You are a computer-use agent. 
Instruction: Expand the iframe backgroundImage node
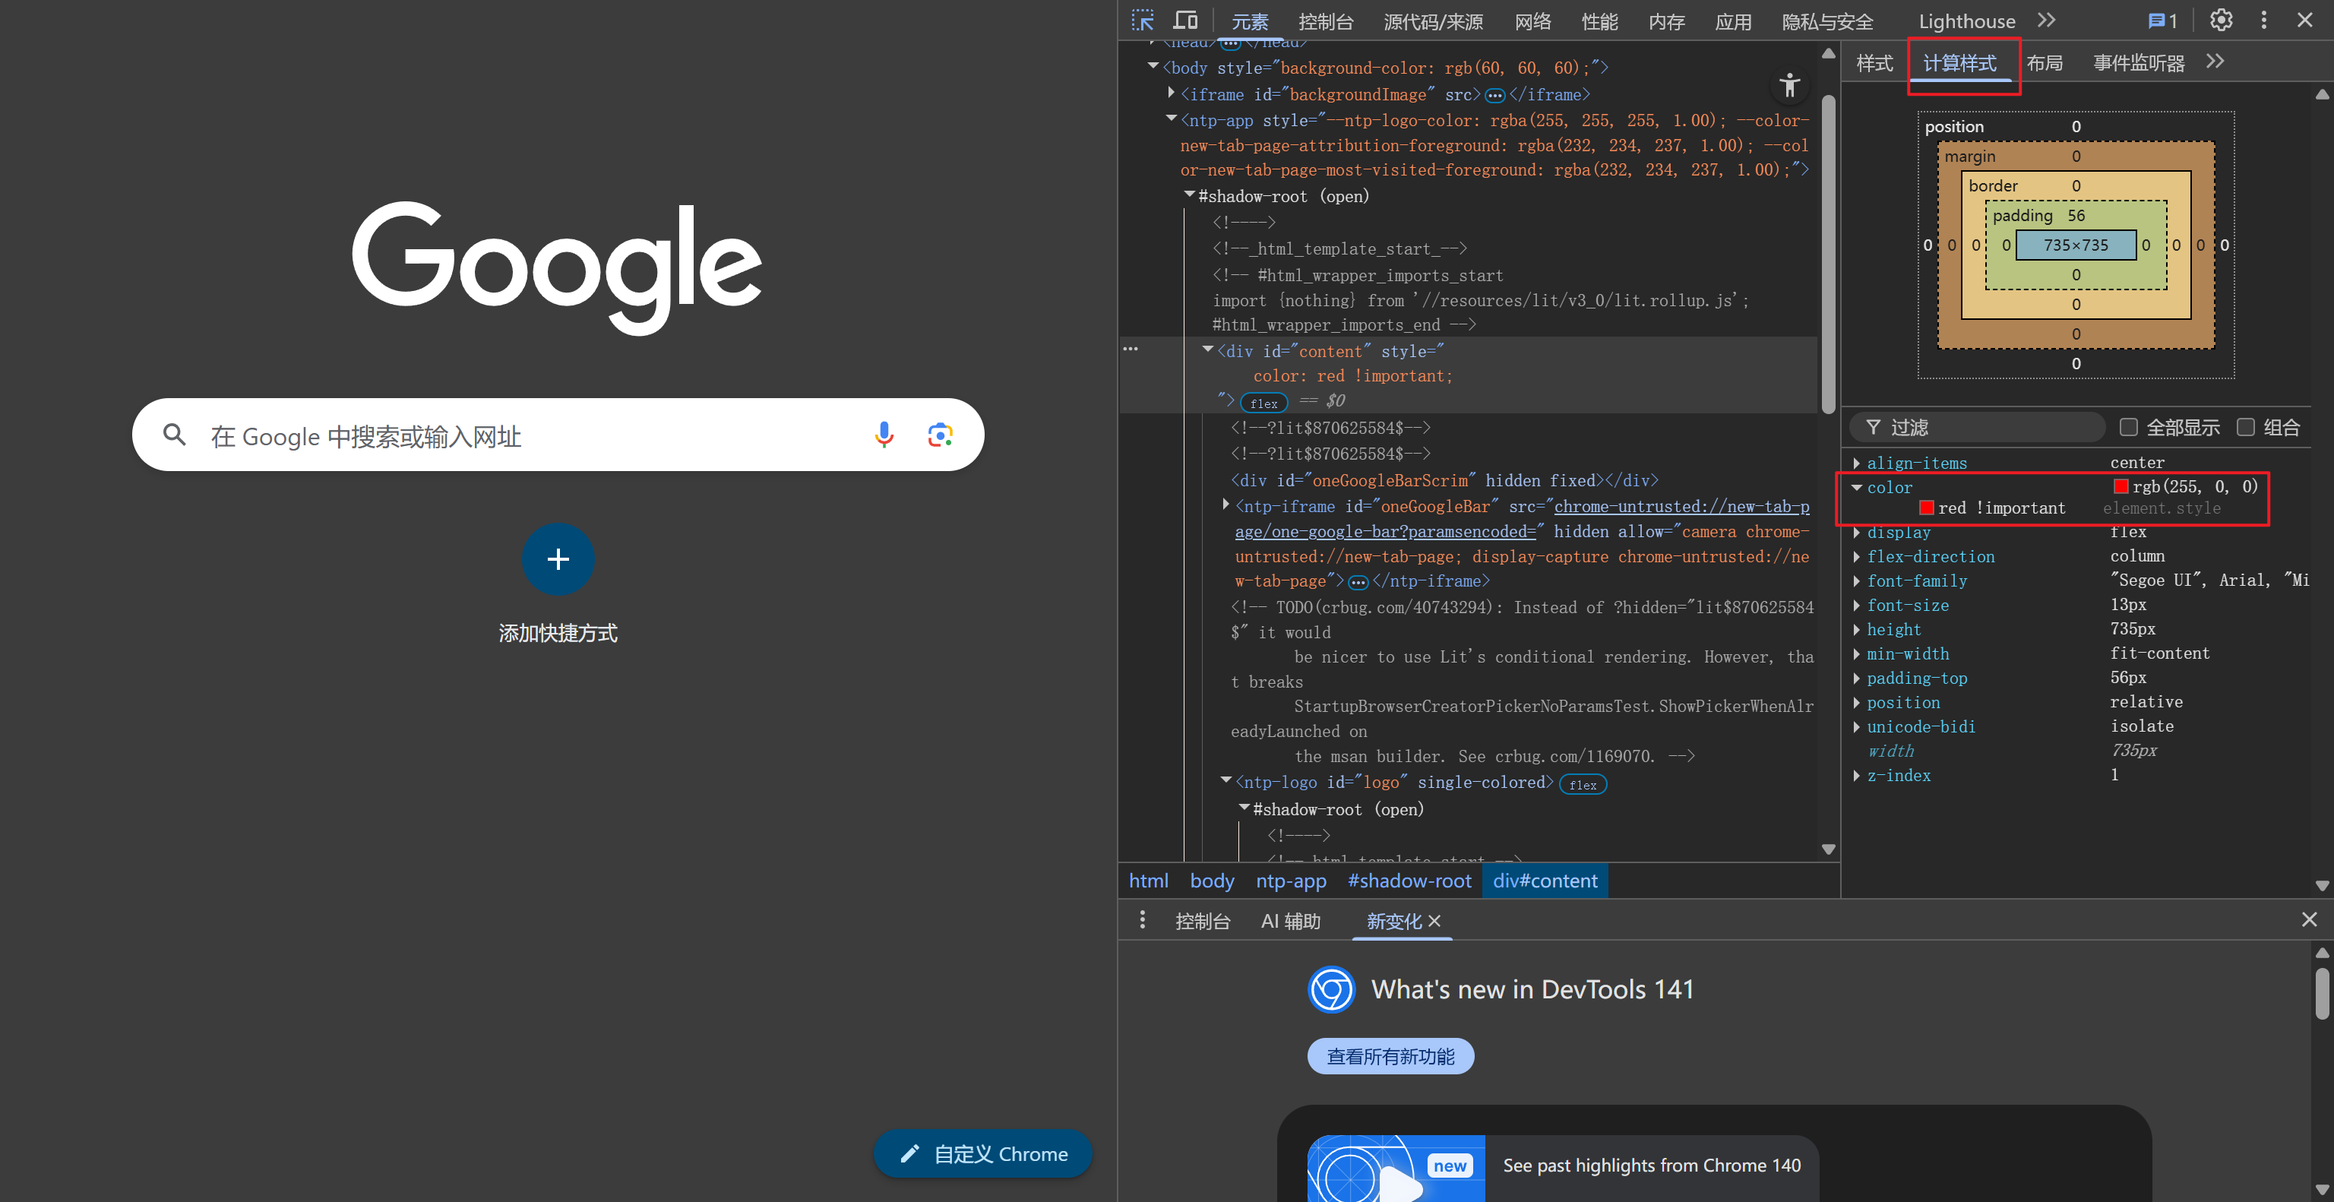point(1172,93)
